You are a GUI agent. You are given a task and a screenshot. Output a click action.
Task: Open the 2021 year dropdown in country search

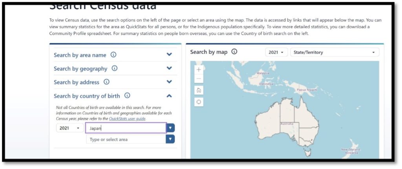point(69,128)
